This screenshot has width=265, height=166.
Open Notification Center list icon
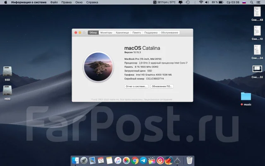[258, 2]
